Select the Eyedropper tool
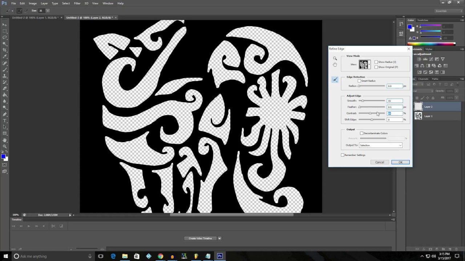This screenshot has height=261, width=465. tap(5, 57)
